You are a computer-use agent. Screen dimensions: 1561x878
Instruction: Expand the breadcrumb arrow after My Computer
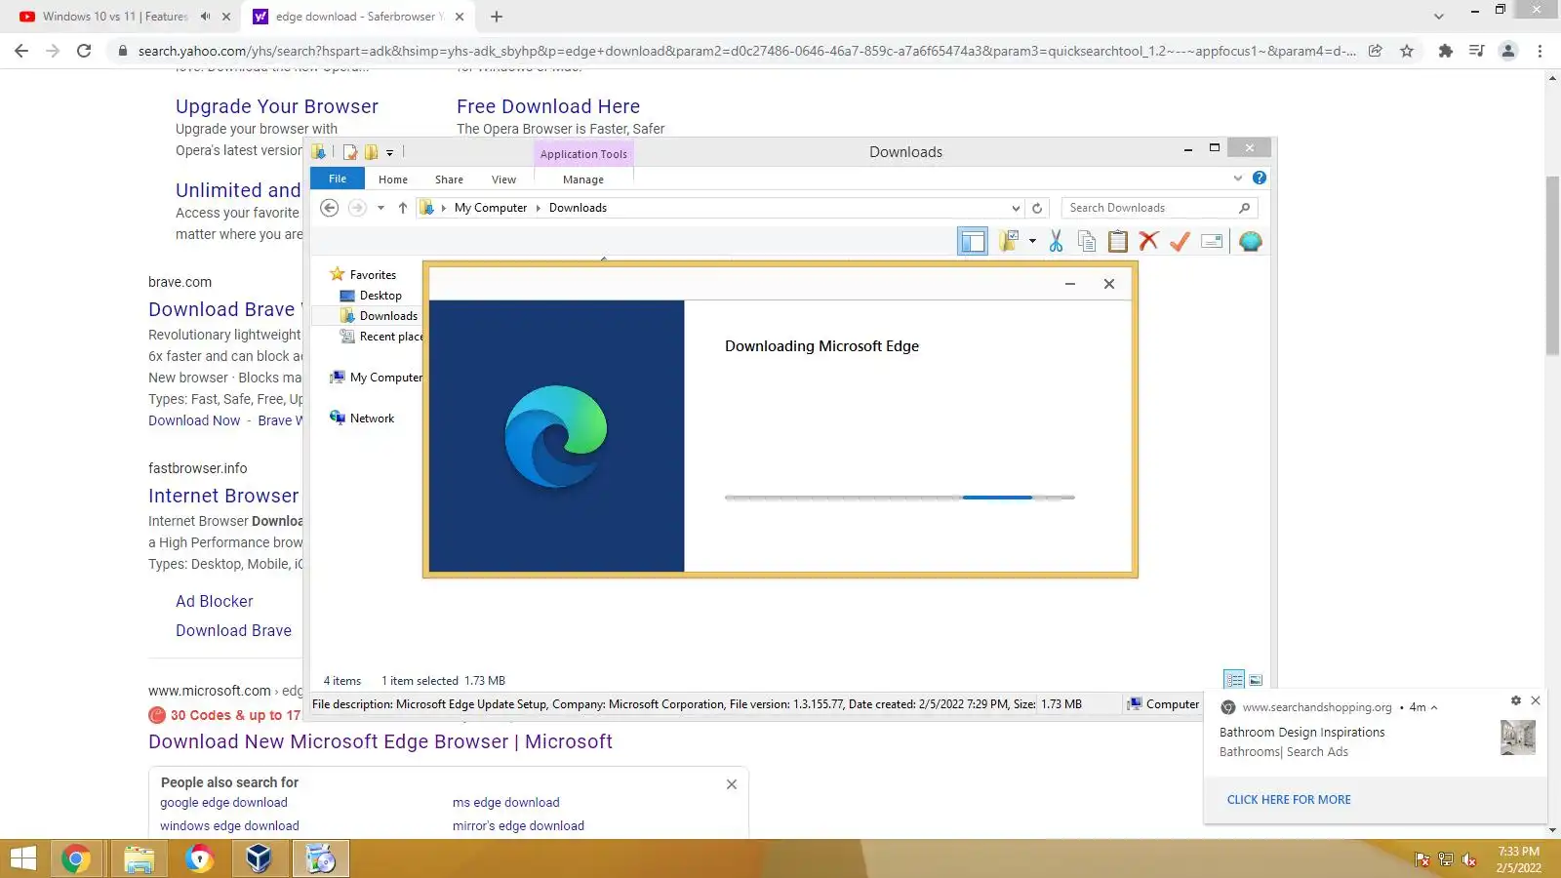538,208
